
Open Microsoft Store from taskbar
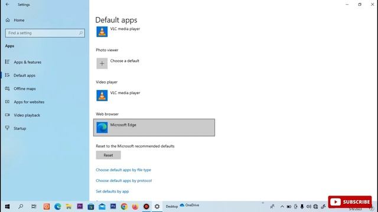tap(91, 207)
